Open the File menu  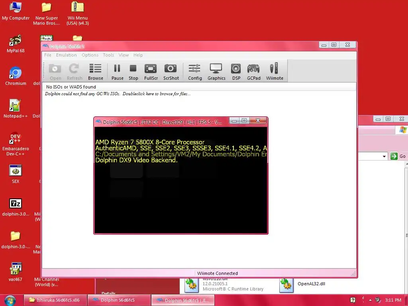[x=48, y=55]
